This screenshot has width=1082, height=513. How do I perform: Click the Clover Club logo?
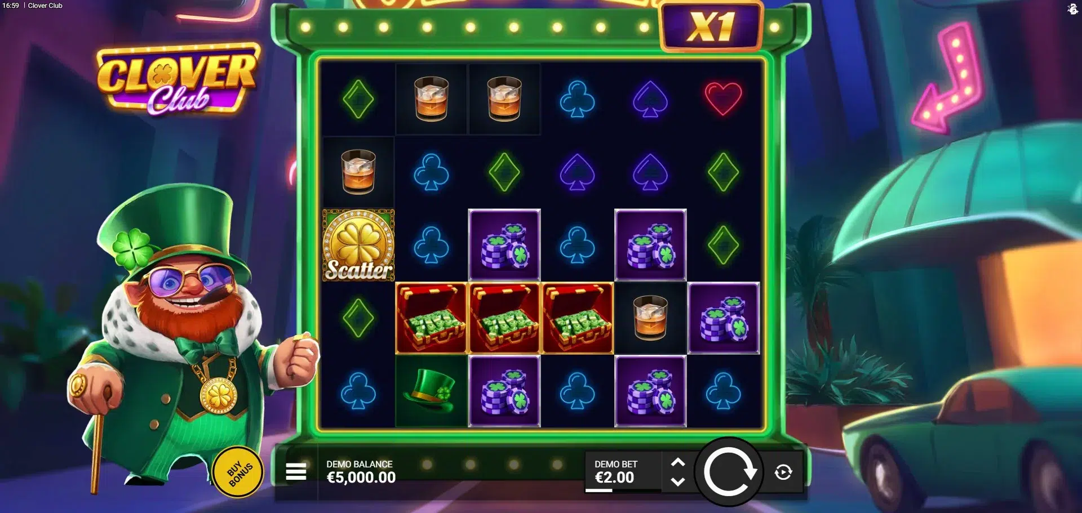click(177, 79)
